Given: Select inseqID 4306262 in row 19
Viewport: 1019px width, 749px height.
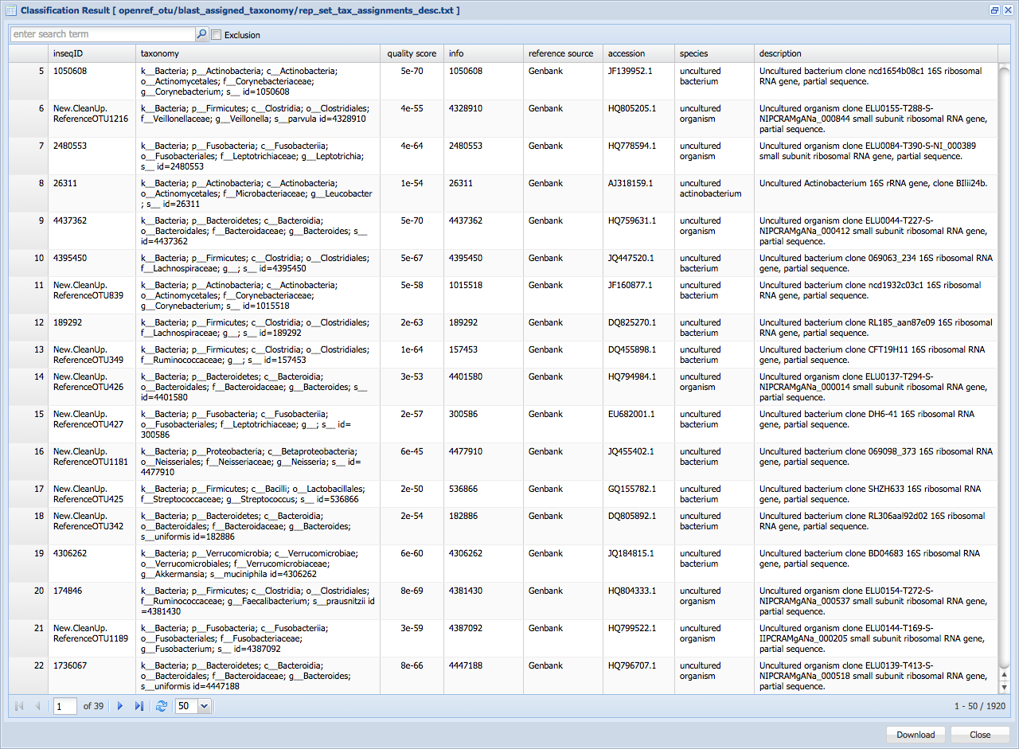Looking at the screenshot, I should pos(70,553).
